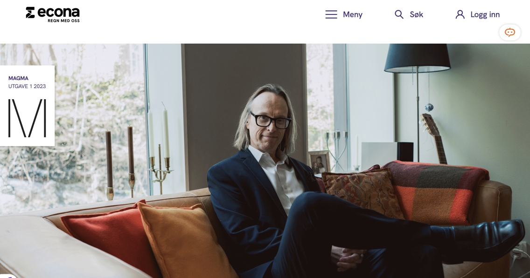The height and width of the screenshot is (278, 530).
Task: Click the large Magma M logo
Action: point(27,118)
